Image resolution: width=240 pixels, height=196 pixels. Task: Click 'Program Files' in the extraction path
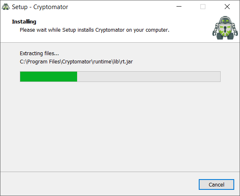point(44,62)
